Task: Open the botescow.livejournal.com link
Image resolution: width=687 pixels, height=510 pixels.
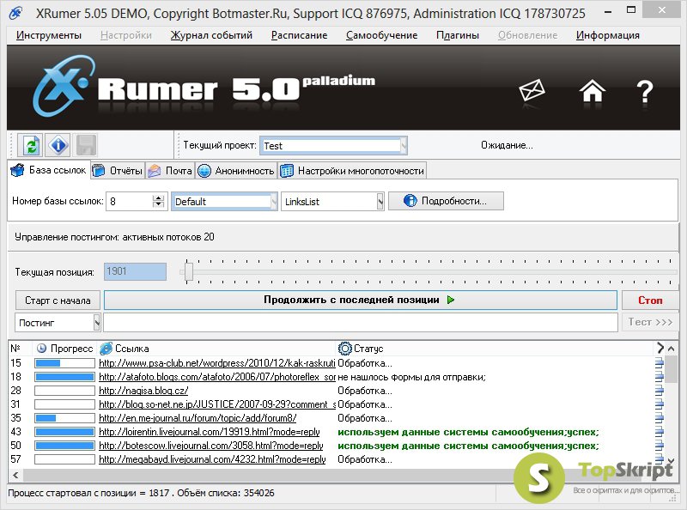Action: (210, 446)
